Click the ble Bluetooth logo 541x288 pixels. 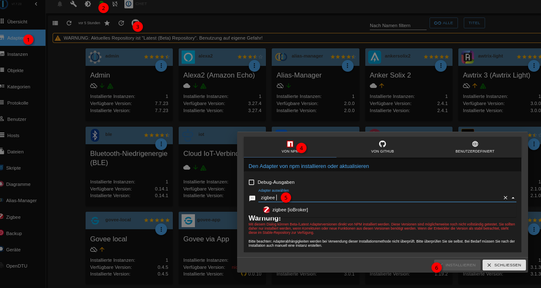(x=95, y=135)
